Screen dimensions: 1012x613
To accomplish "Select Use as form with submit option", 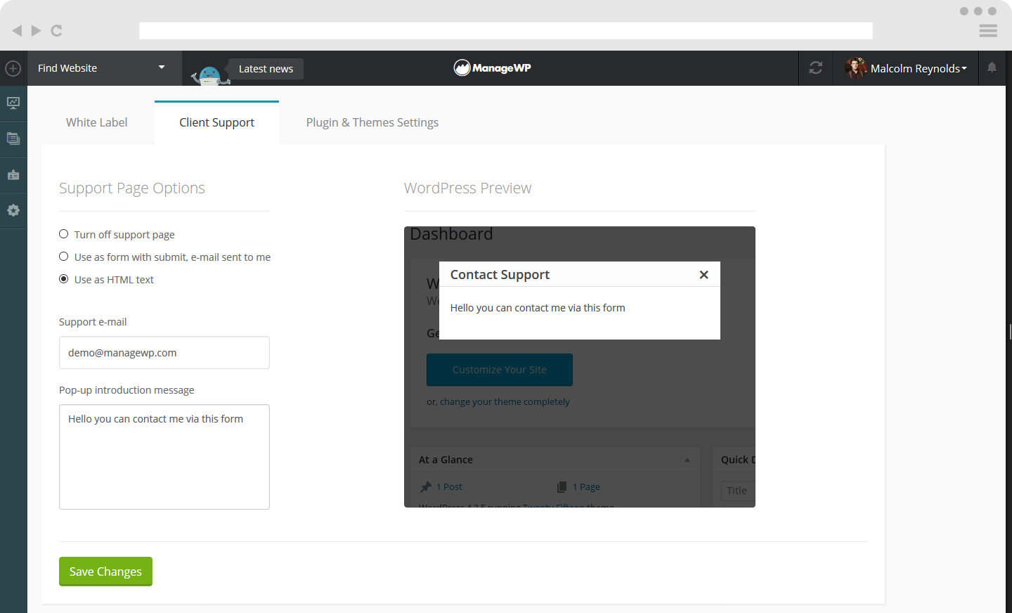I will coord(64,257).
